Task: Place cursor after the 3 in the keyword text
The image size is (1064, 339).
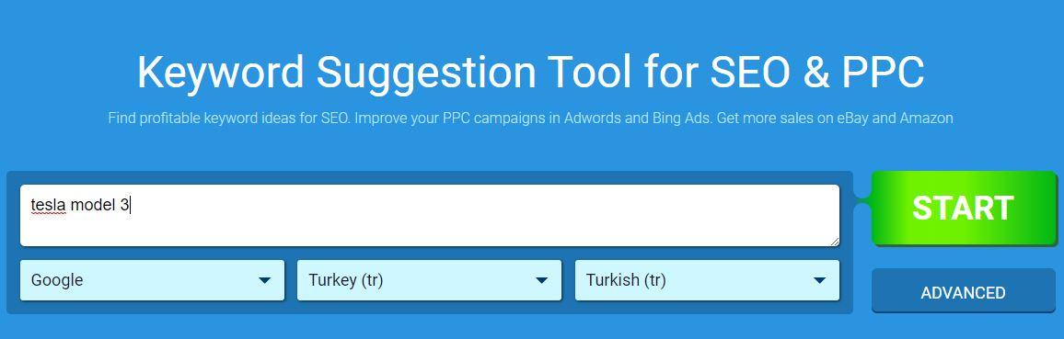Action: 131,205
